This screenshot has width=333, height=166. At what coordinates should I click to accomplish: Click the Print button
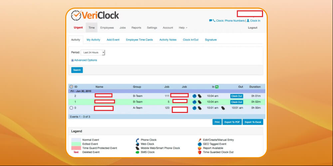[x=217, y=122]
